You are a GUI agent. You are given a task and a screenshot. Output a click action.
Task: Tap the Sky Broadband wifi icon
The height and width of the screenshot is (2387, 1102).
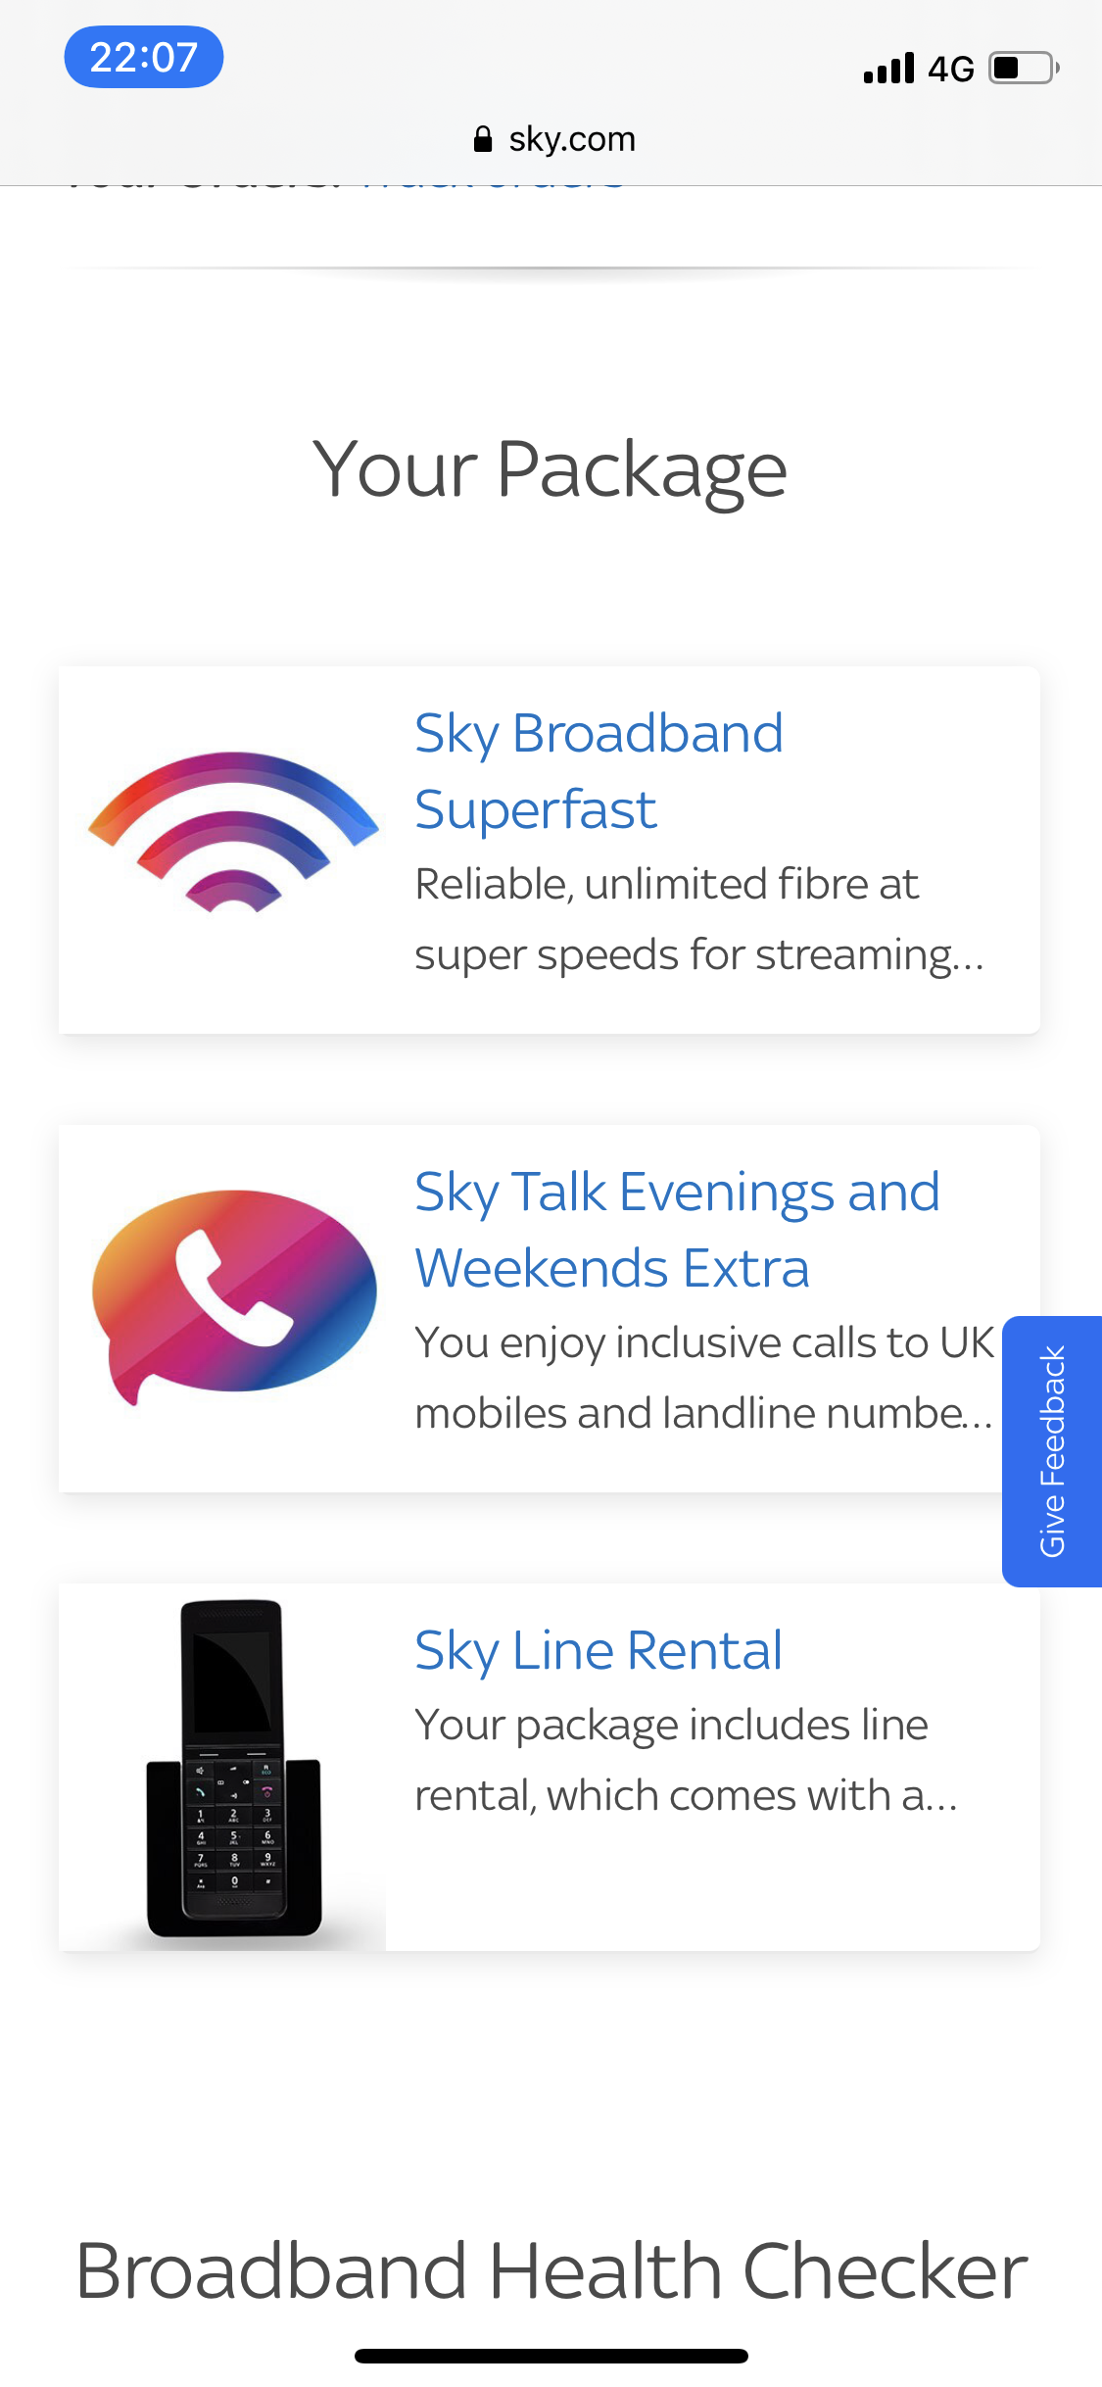(x=233, y=832)
